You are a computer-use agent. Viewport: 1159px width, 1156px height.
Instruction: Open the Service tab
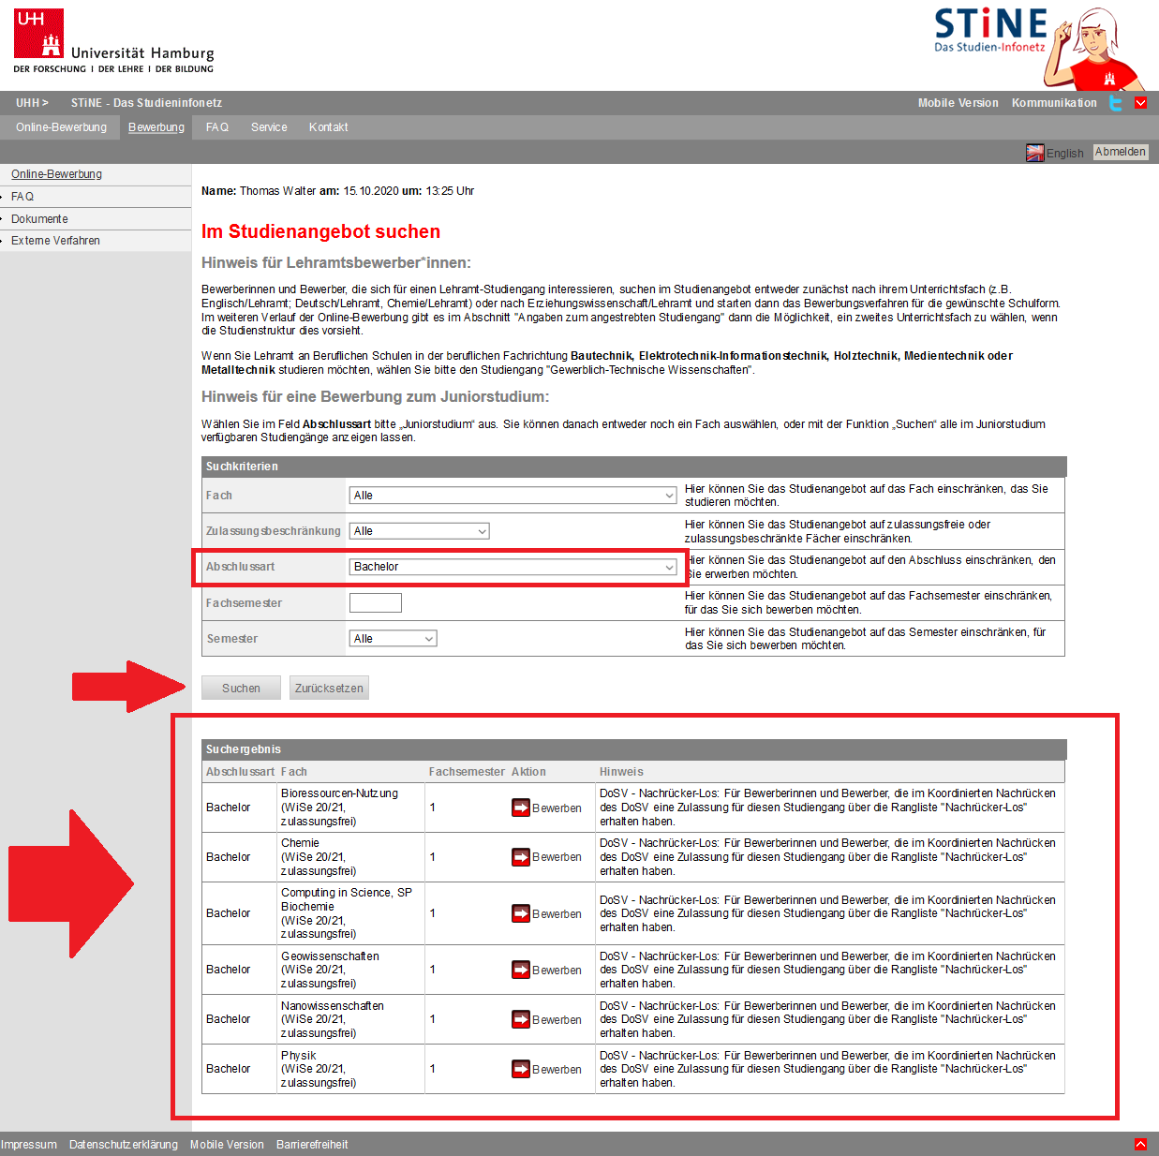(x=269, y=127)
